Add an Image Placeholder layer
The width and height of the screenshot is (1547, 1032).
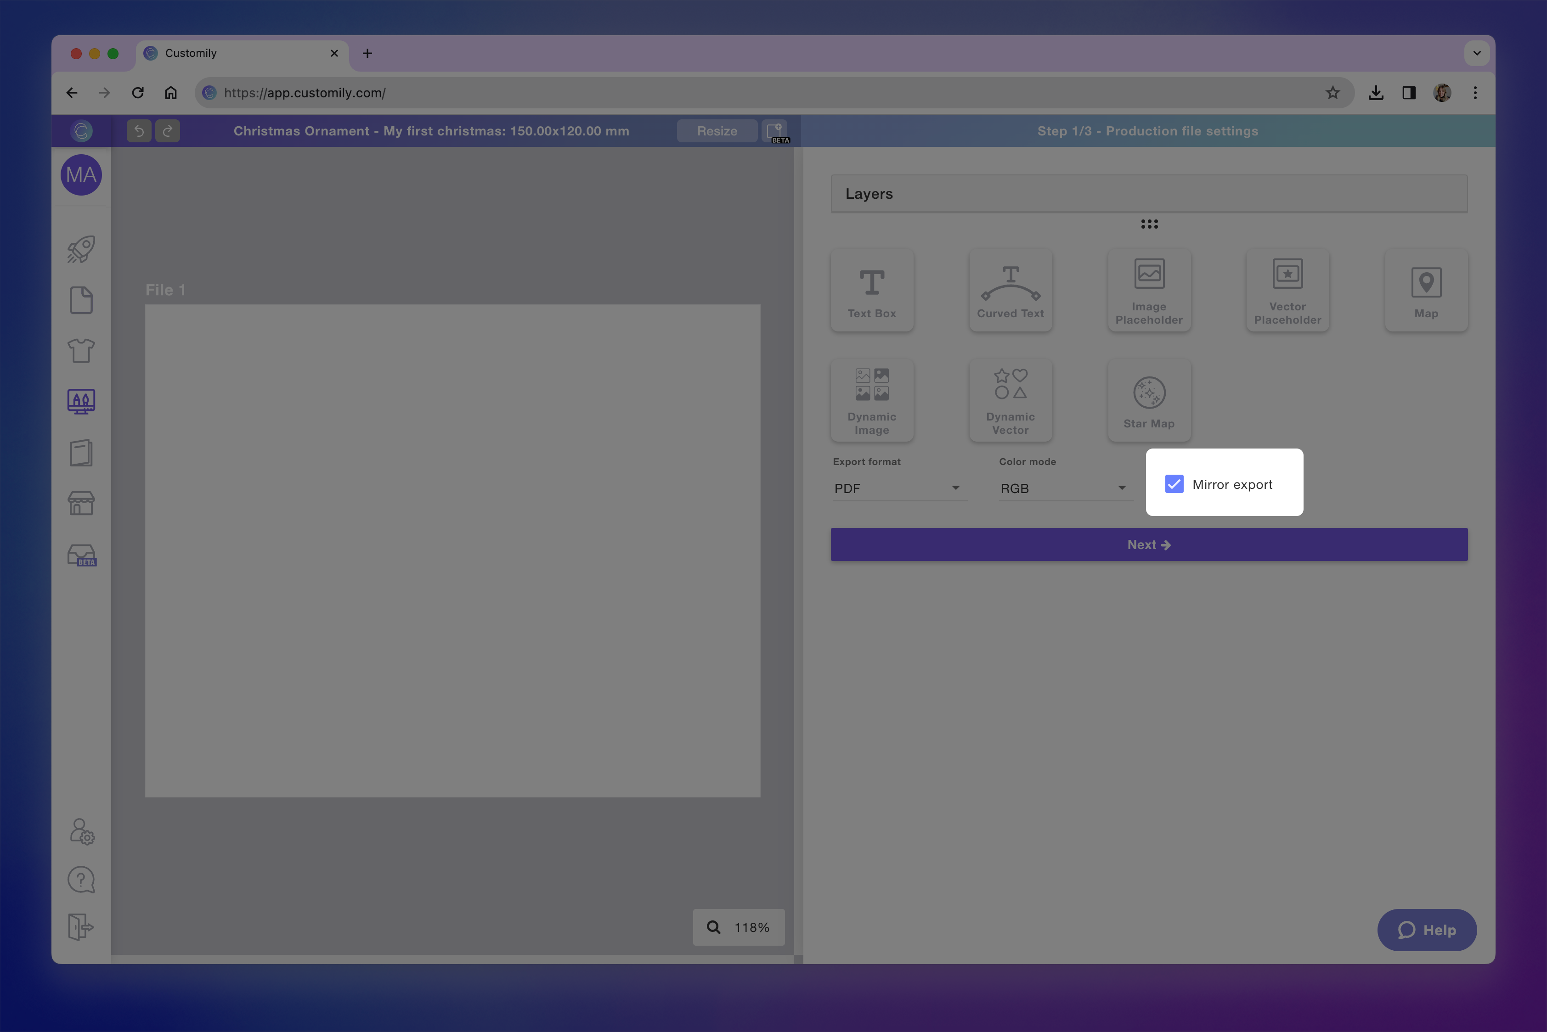click(1149, 290)
